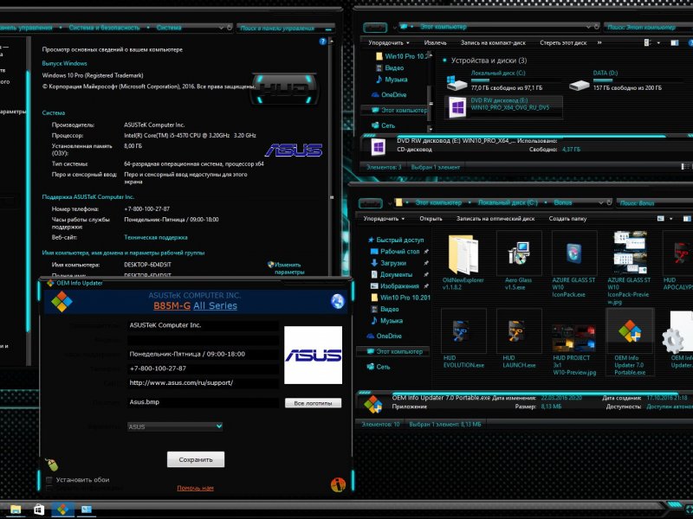
Task: Click the green mouse icon in OEM Info Updater
Action: point(52,465)
